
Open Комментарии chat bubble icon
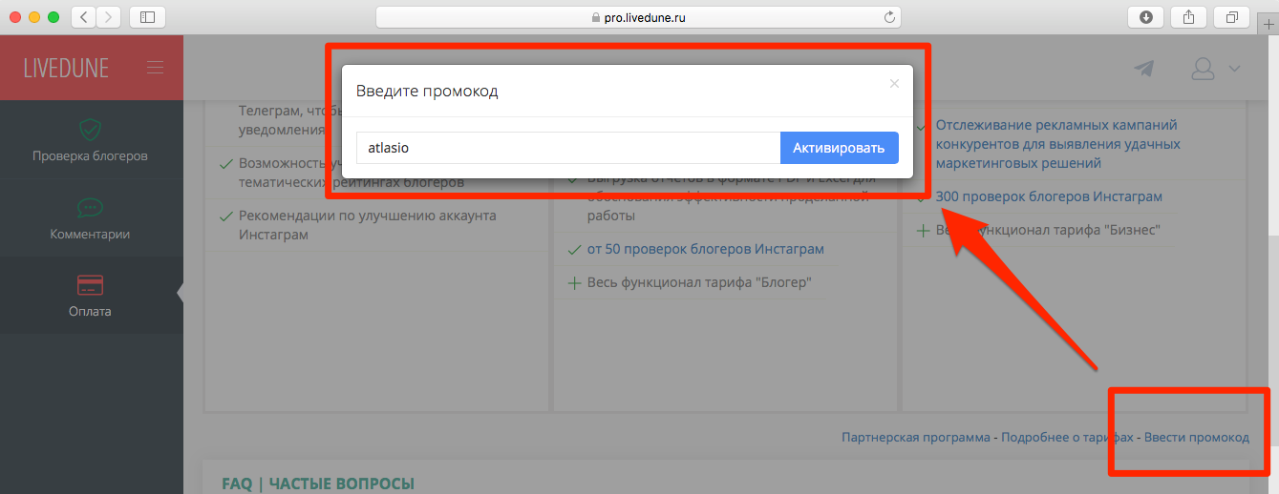point(91,208)
